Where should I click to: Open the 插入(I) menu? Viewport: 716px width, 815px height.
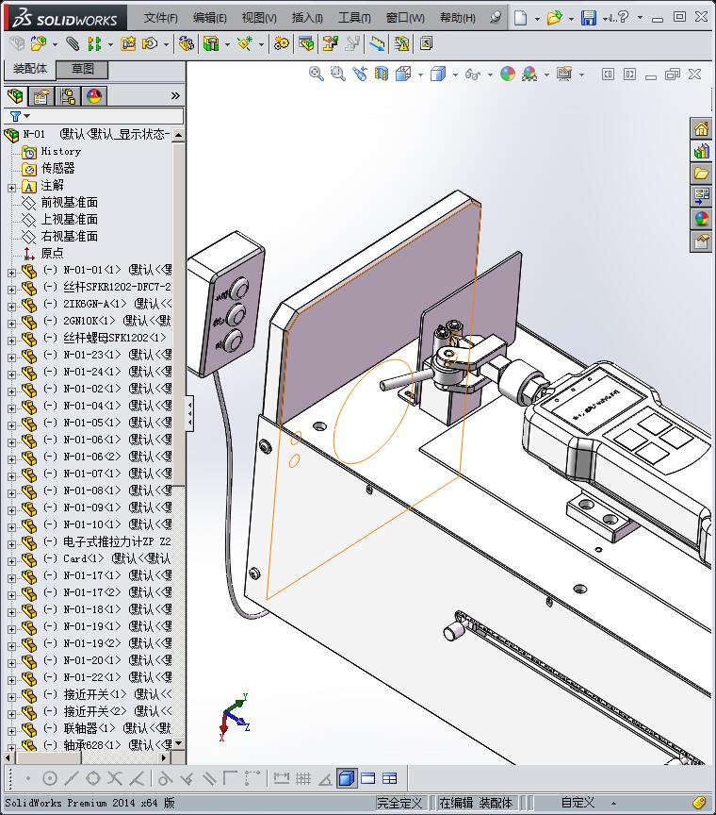tap(307, 18)
